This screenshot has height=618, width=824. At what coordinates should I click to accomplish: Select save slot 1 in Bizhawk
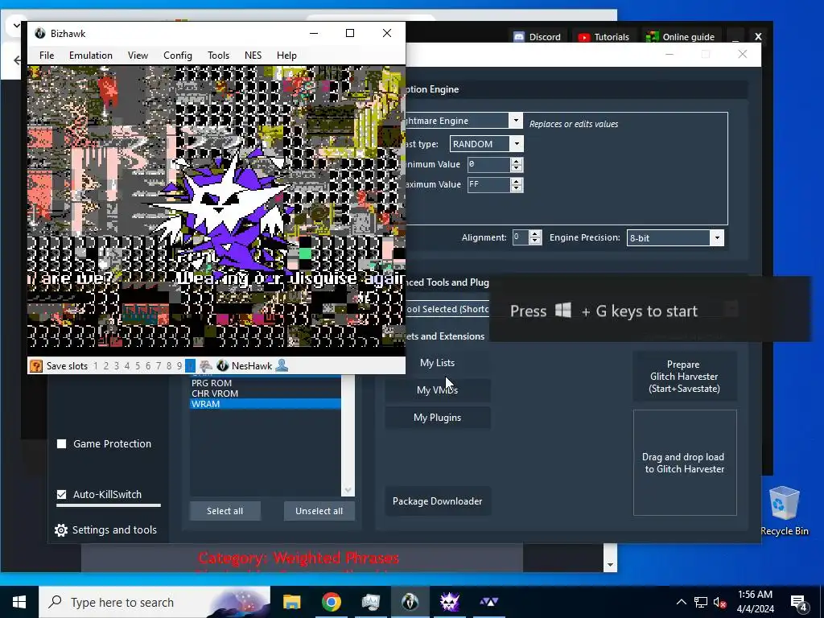tap(96, 366)
